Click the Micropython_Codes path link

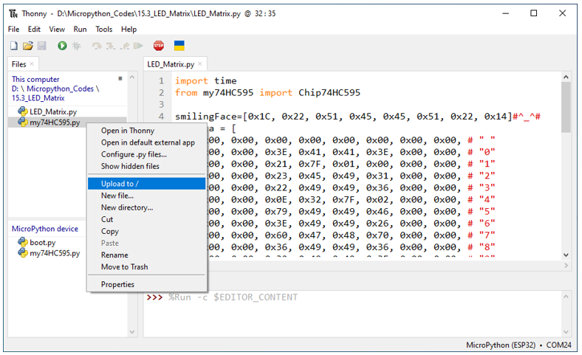tap(60, 89)
